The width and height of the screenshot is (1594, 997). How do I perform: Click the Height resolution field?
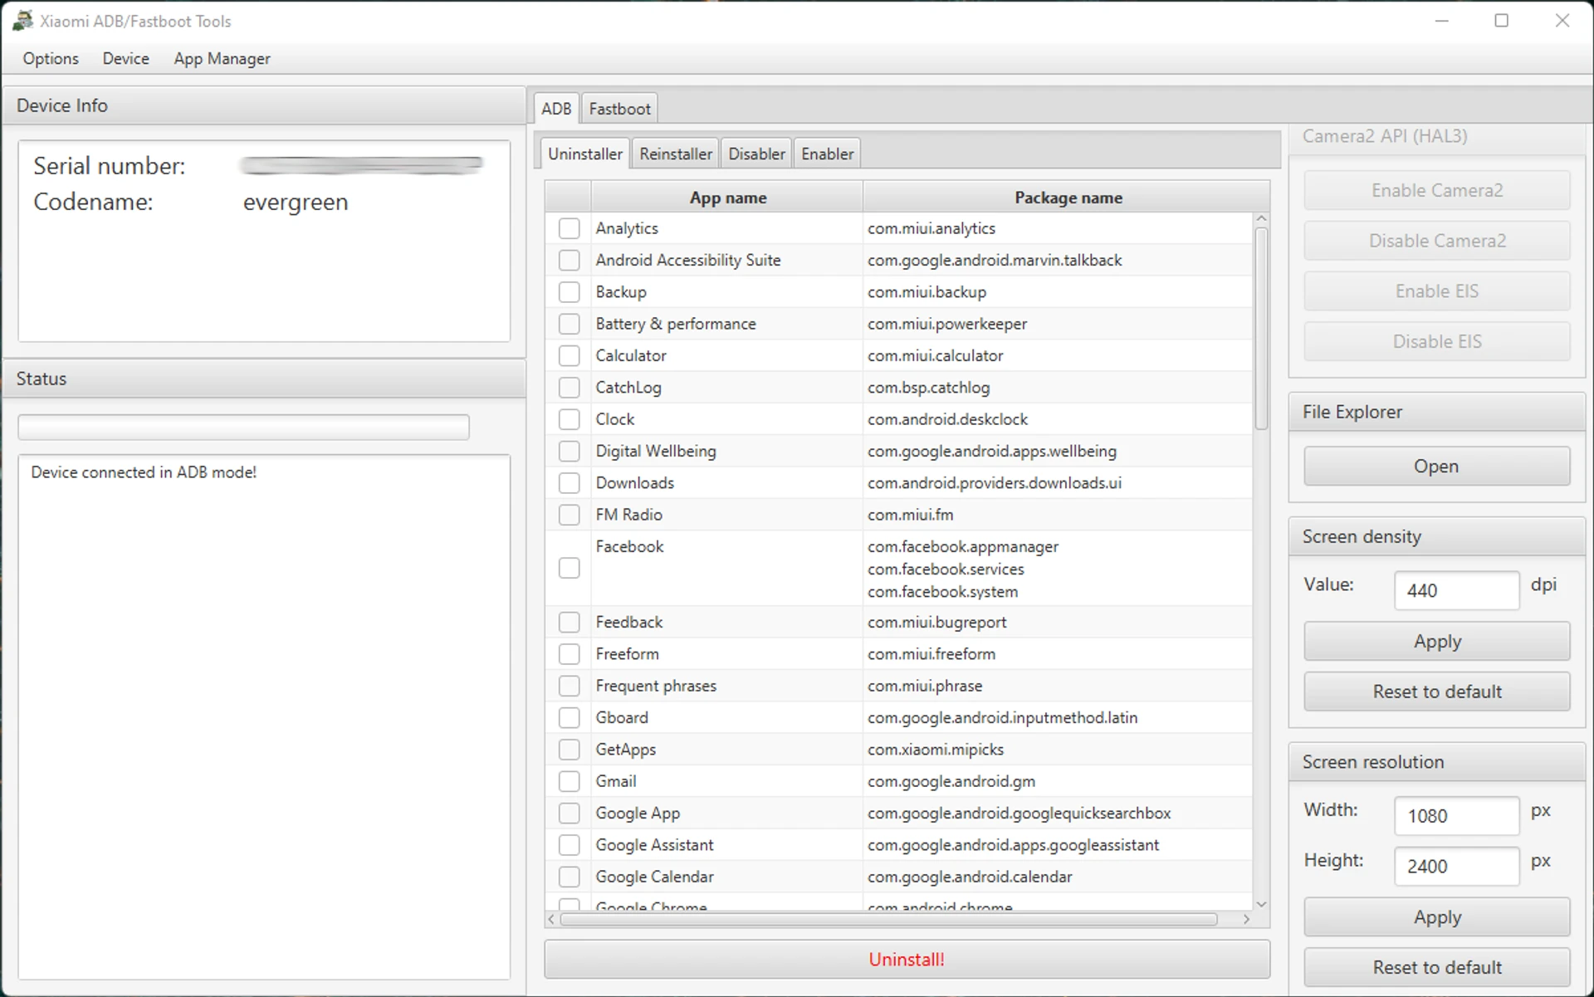[x=1456, y=866]
